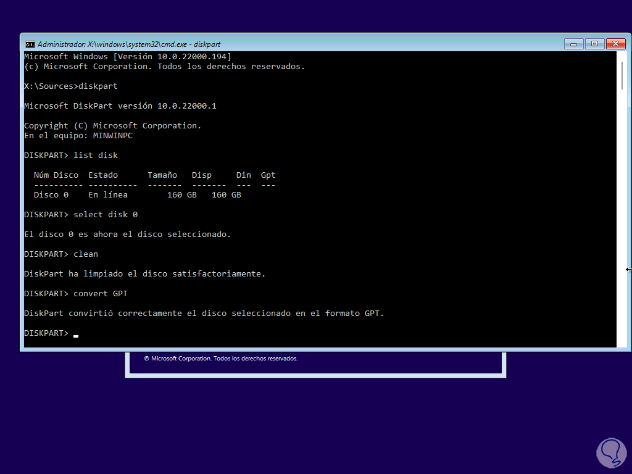Click the 'En línea' status value

tap(108, 194)
